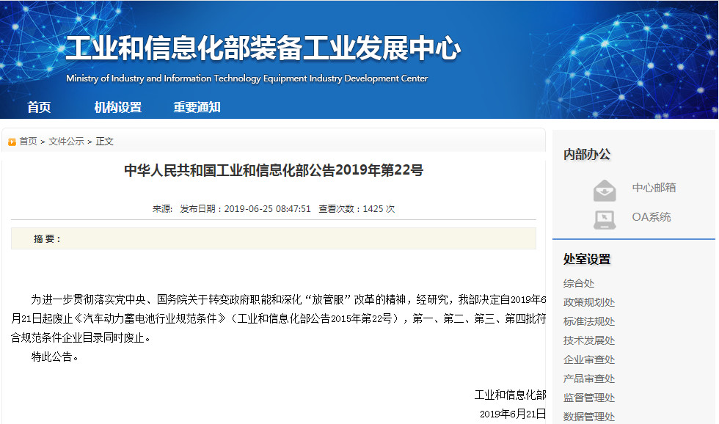Open the 政策规划处 department link
The width and height of the screenshot is (719, 424).
pyautogui.click(x=588, y=302)
